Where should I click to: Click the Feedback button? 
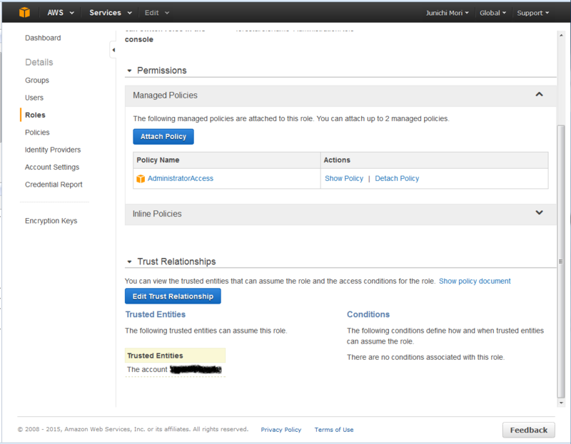tap(529, 430)
